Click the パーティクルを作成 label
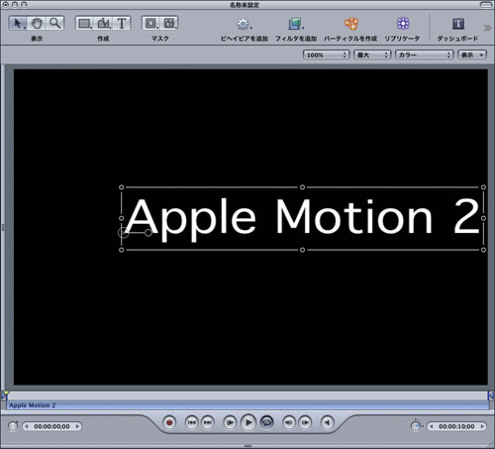This screenshot has width=495, height=449. tap(350, 39)
